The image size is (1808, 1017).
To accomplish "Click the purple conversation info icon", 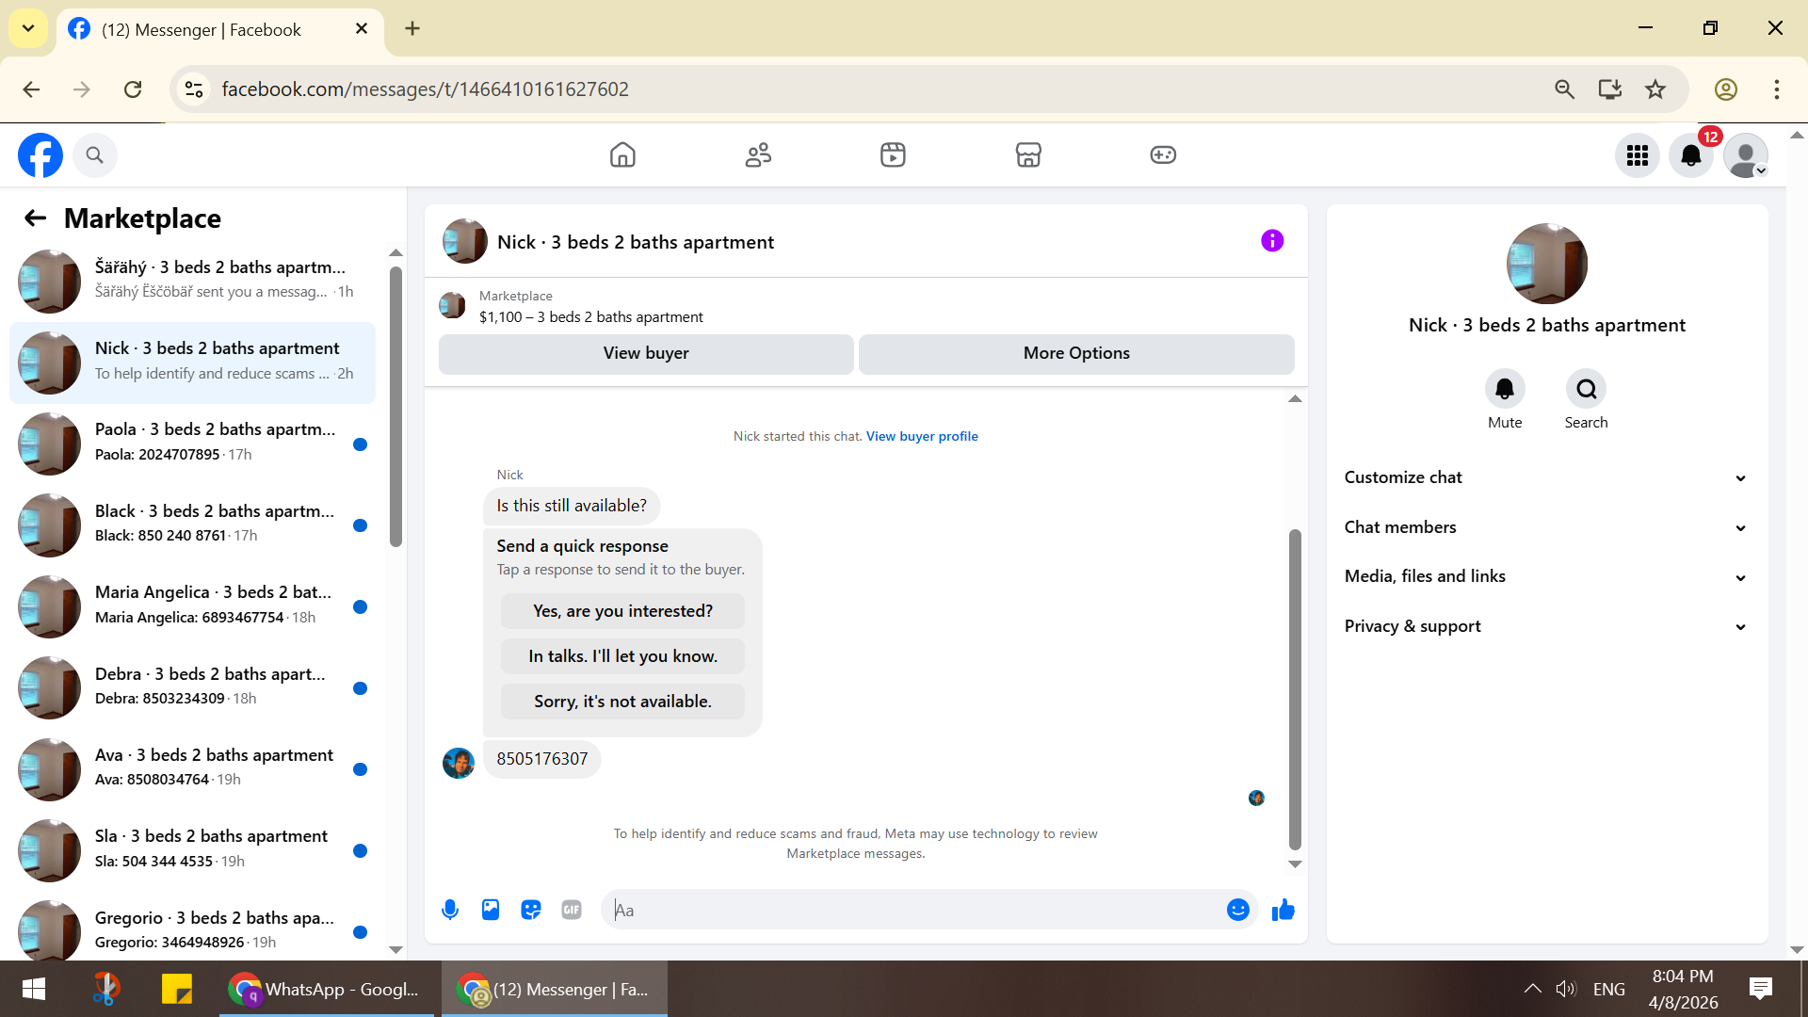I will click(x=1272, y=241).
